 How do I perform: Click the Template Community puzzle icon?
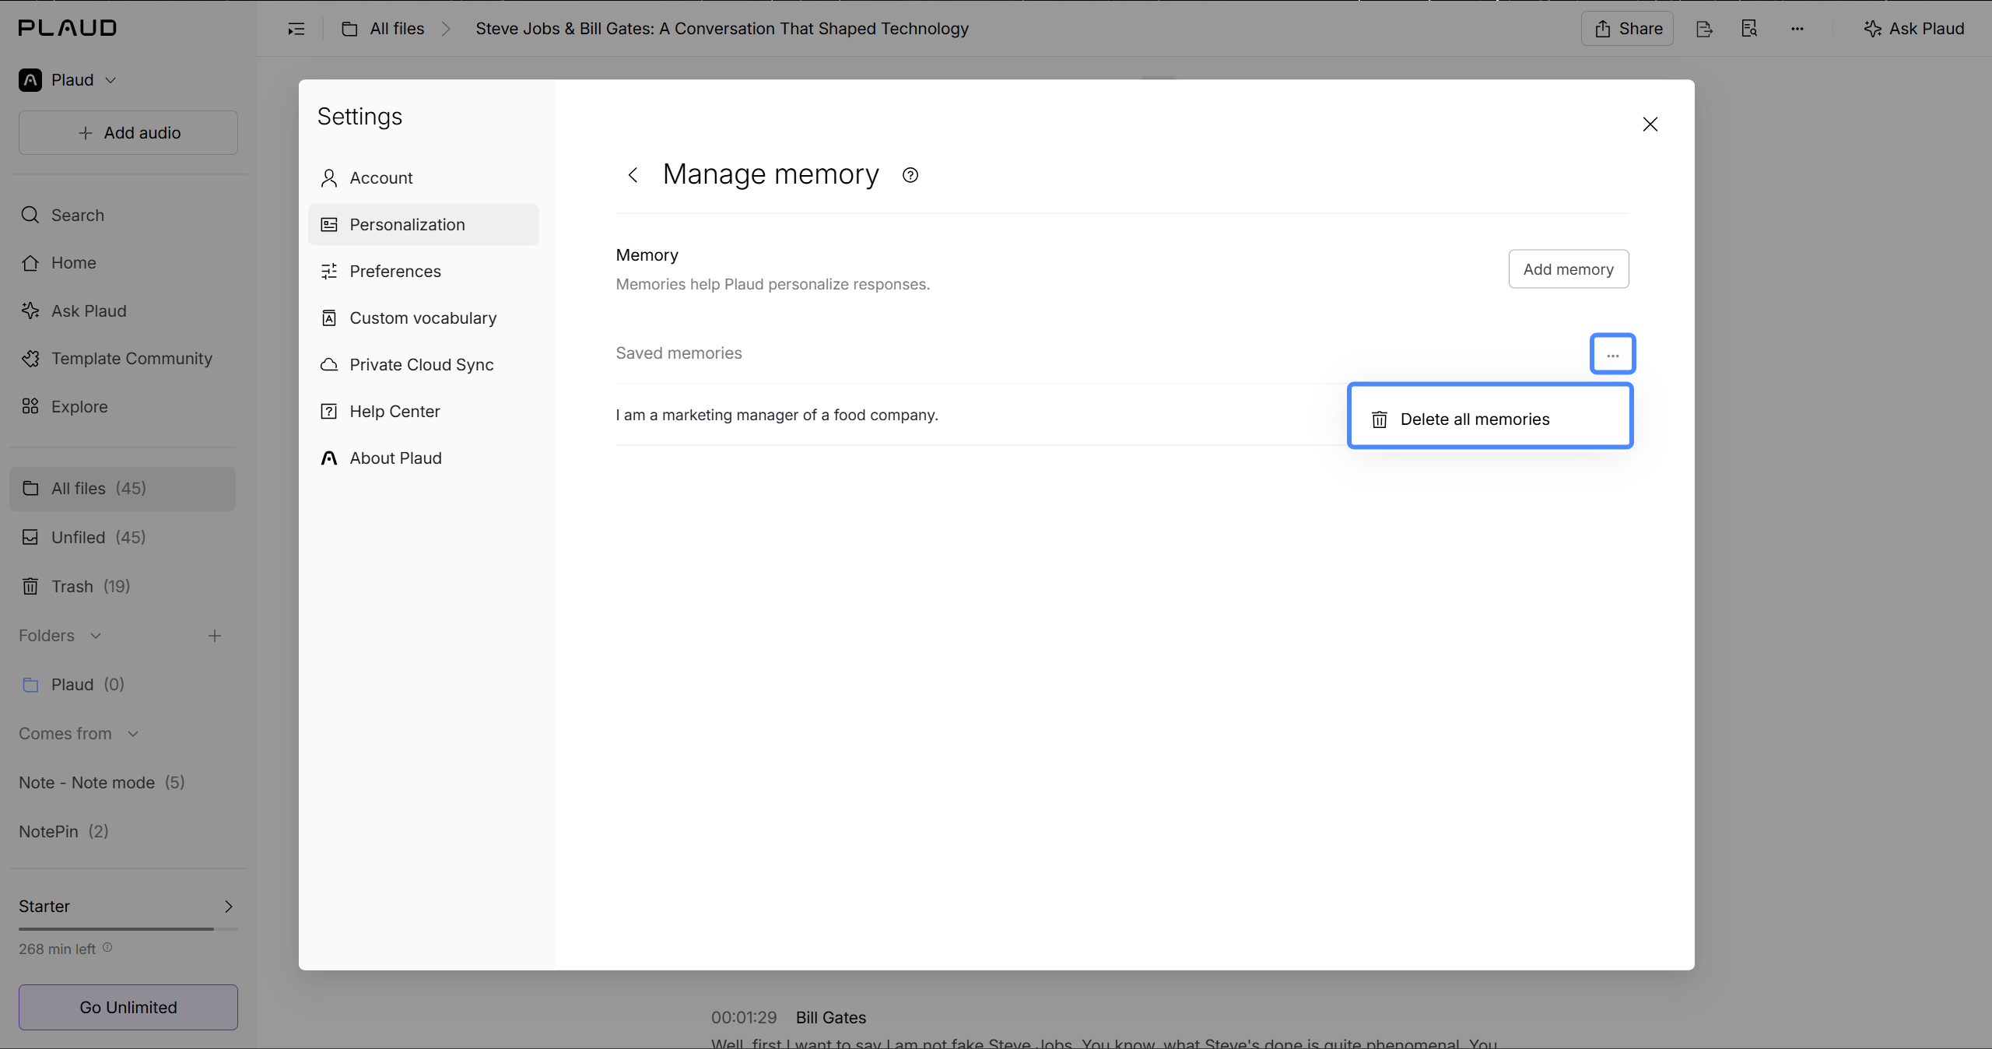click(x=30, y=359)
